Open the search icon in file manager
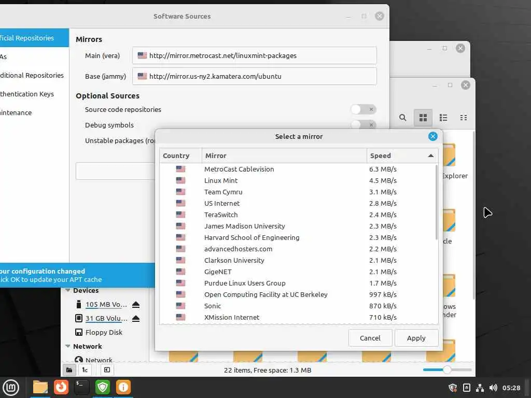 coord(402,118)
